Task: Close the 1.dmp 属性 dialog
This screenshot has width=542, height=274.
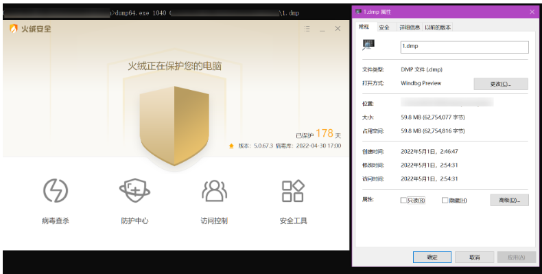Action: coord(532,12)
